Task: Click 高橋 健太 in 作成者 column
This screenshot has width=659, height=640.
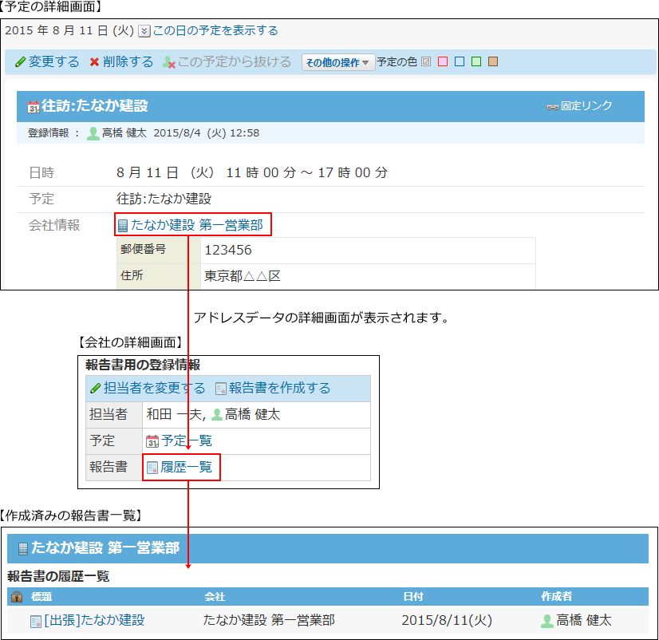Action: (x=584, y=620)
